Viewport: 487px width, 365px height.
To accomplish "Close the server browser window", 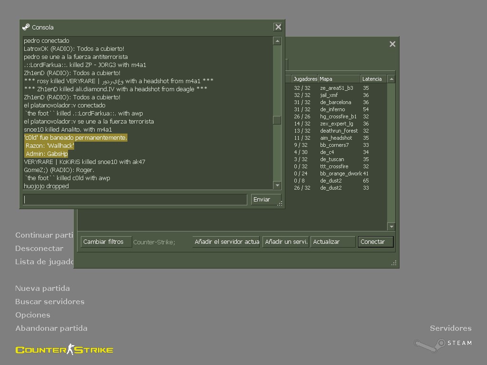I will click(x=392, y=44).
